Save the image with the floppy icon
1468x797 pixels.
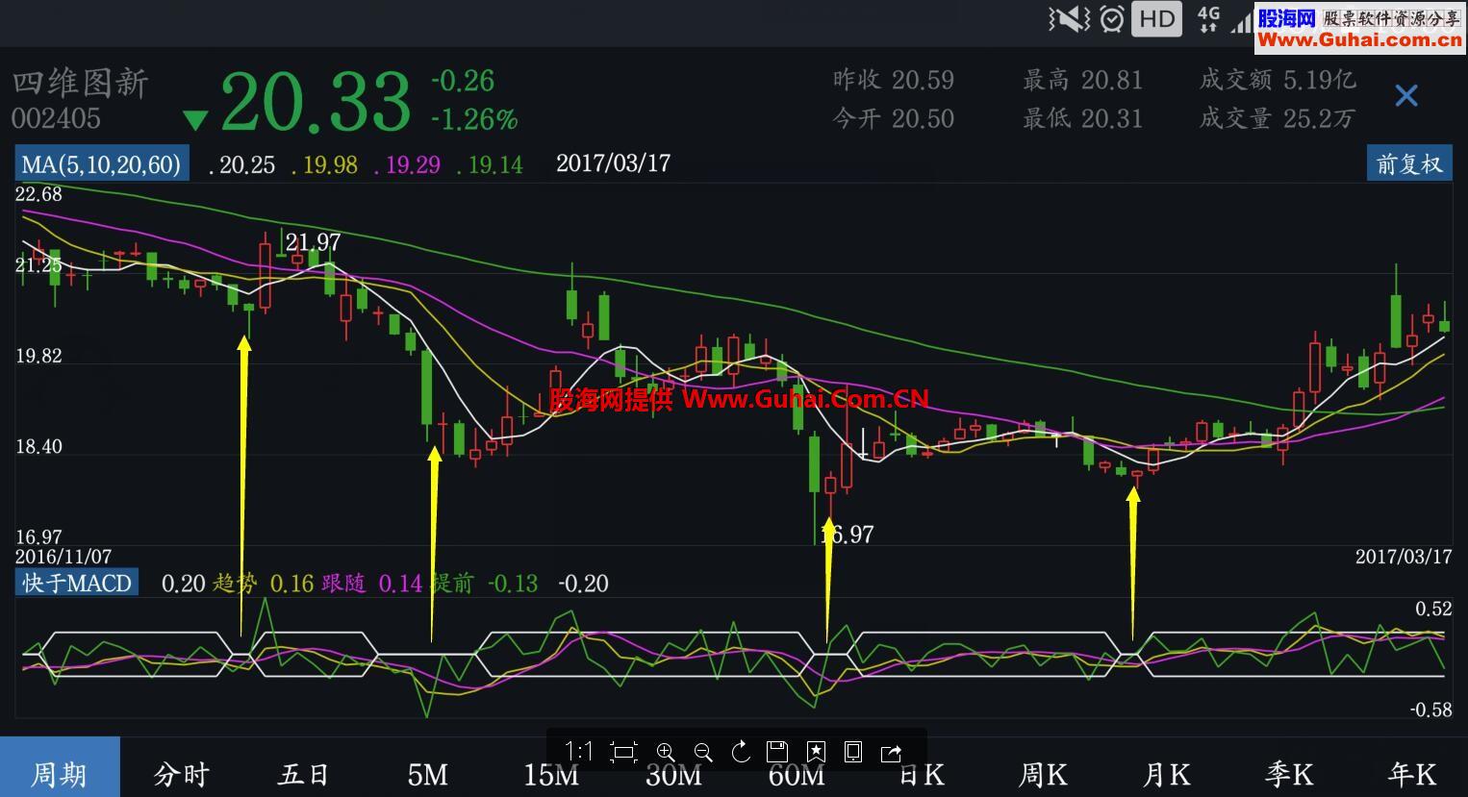777,752
